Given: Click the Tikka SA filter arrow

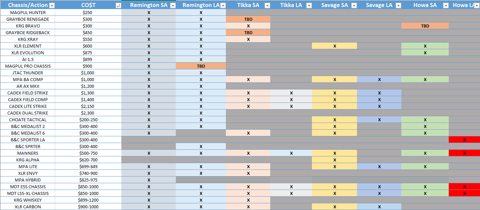Looking at the screenshot, I should 267,6.
